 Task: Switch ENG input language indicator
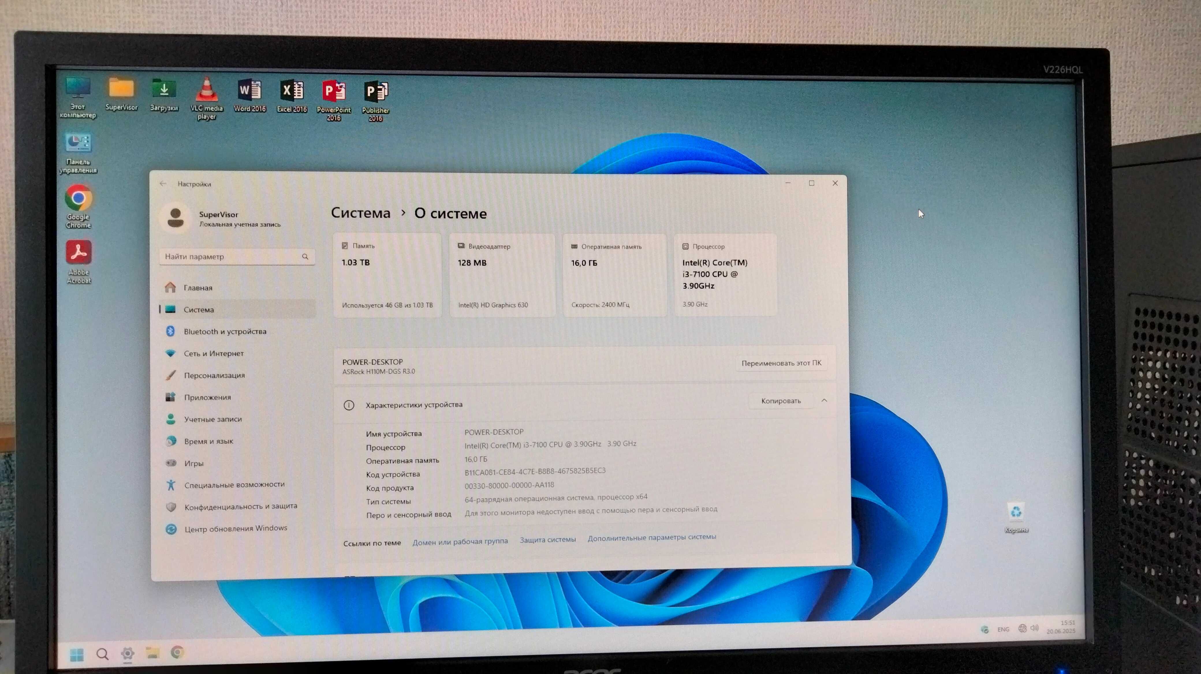coord(1003,629)
